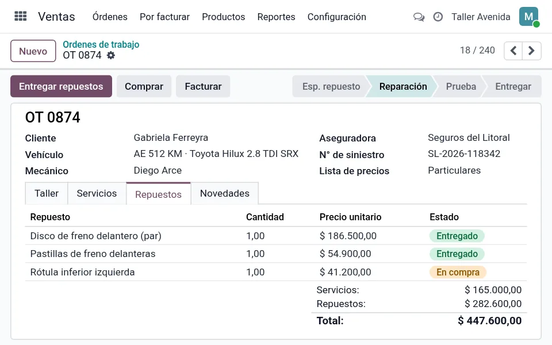Click the price $ 186.500,00

(348, 236)
